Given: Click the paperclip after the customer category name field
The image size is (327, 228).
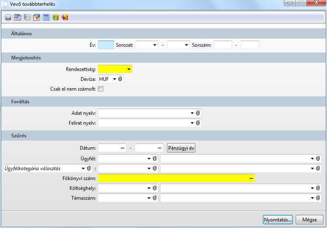Looking at the screenshot, I should coord(318,169).
